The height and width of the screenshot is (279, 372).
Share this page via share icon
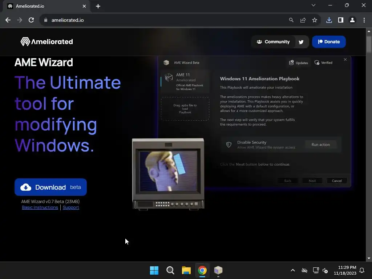[x=303, y=20]
